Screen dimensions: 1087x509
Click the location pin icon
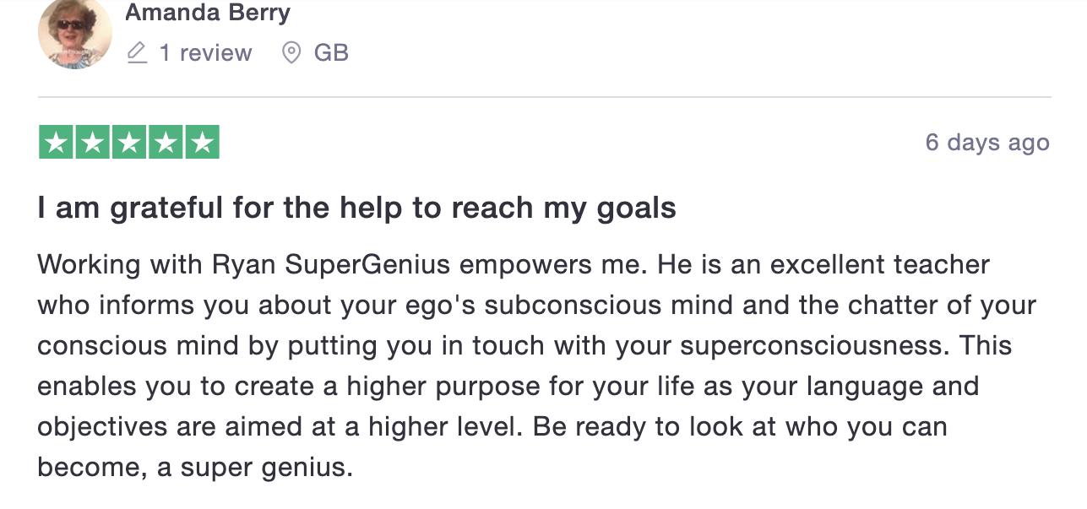291,53
